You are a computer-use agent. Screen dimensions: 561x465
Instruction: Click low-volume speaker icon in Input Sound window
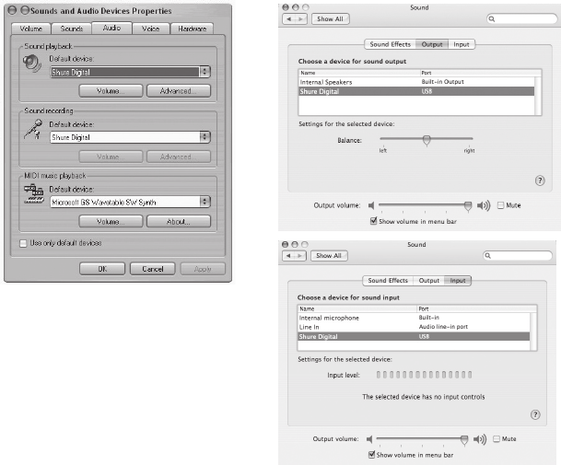(369, 439)
